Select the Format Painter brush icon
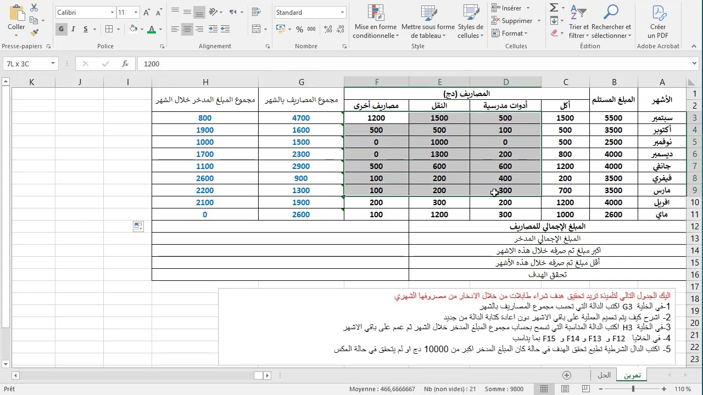The image size is (703, 395). [x=34, y=33]
